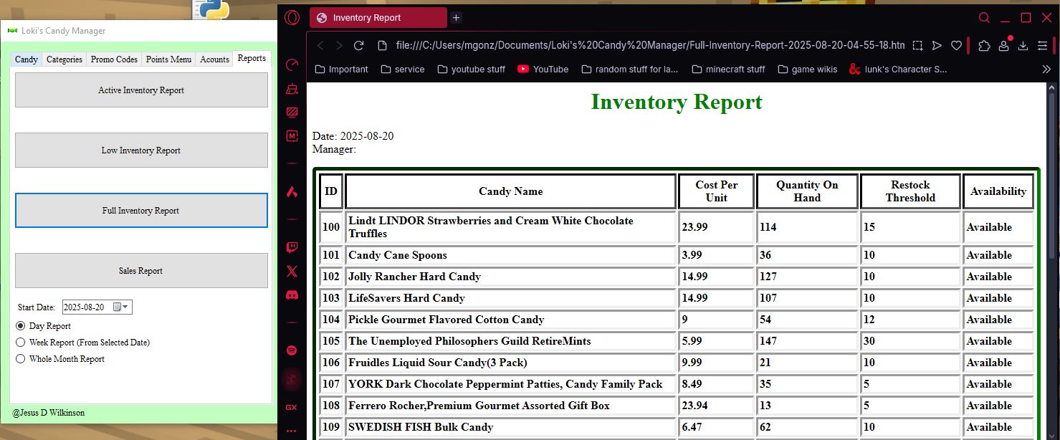Click the 23.94 cost cell
This screenshot has width=1060, height=440.
pos(717,406)
